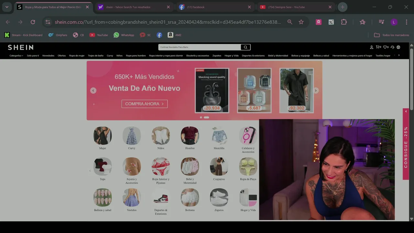
Task: Open the Mezclilla category circle
Action: pyautogui.click(x=219, y=136)
